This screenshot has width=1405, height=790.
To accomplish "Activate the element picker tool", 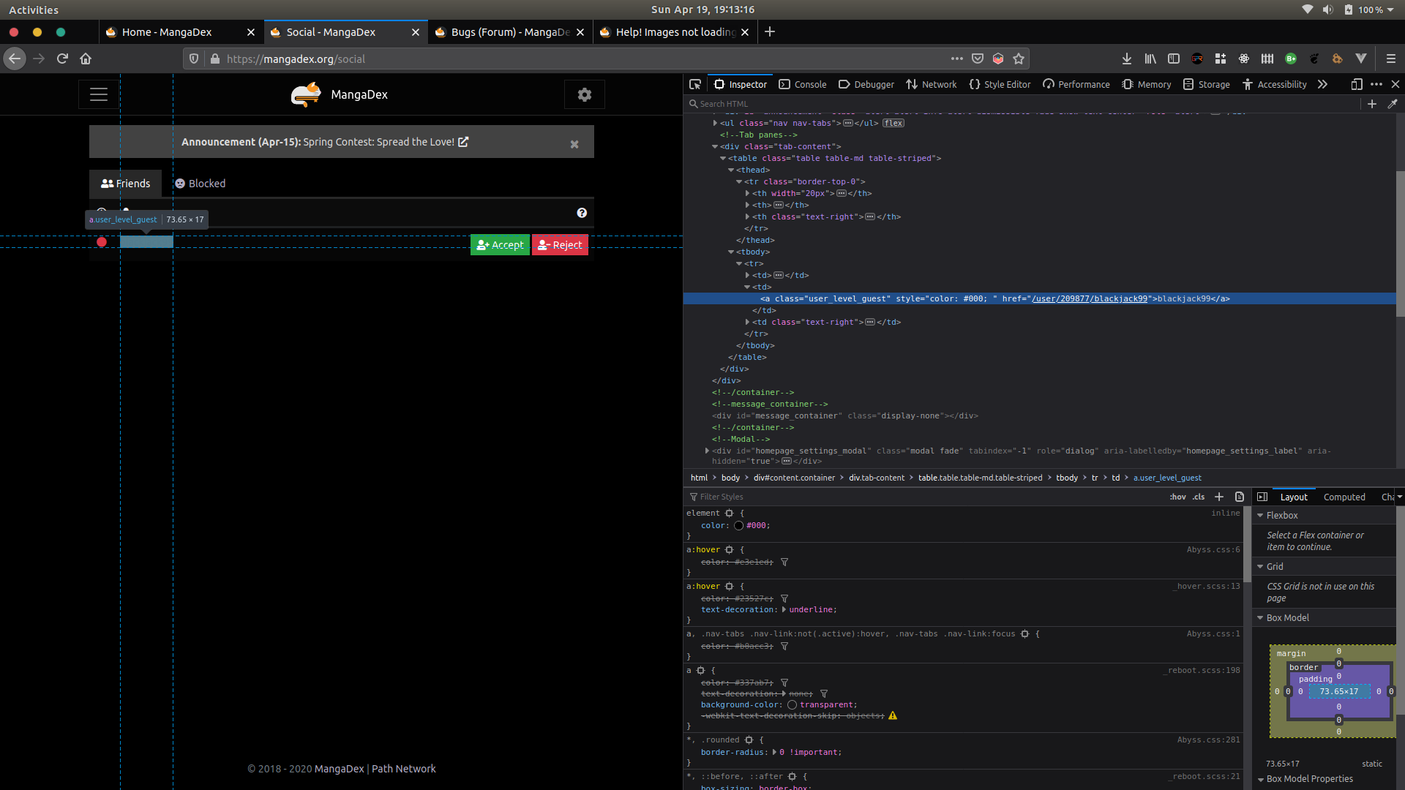I will click(x=695, y=84).
